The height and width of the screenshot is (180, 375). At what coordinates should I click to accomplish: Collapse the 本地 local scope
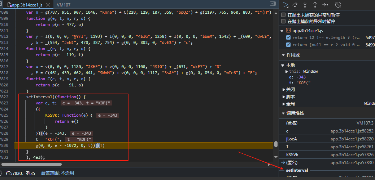click(283, 65)
